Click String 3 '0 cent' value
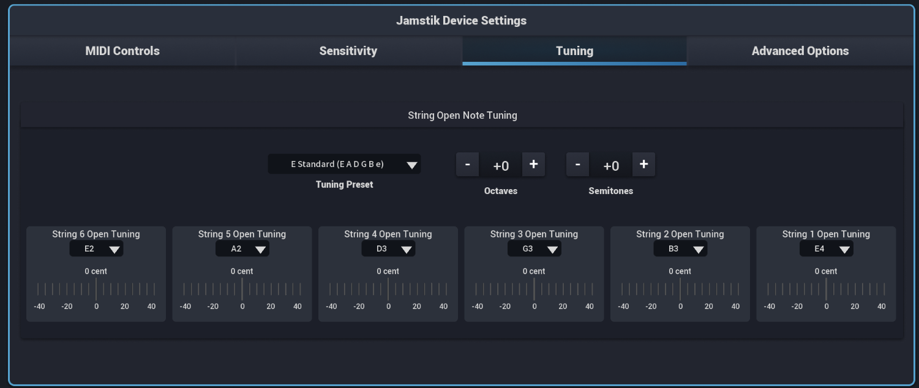919x388 pixels. (535, 271)
